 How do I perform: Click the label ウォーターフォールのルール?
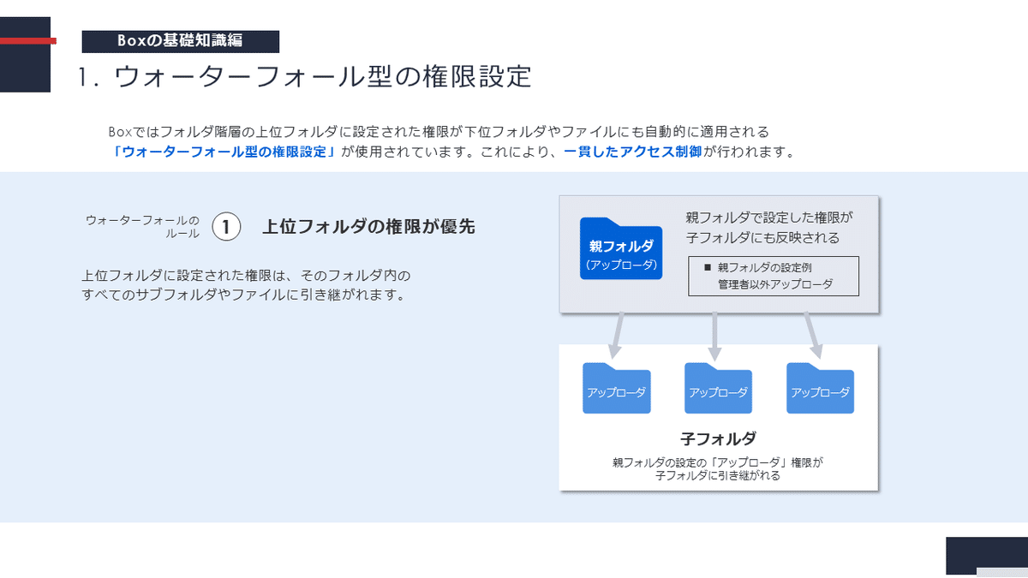pyautogui.click(x=142, y=226)
